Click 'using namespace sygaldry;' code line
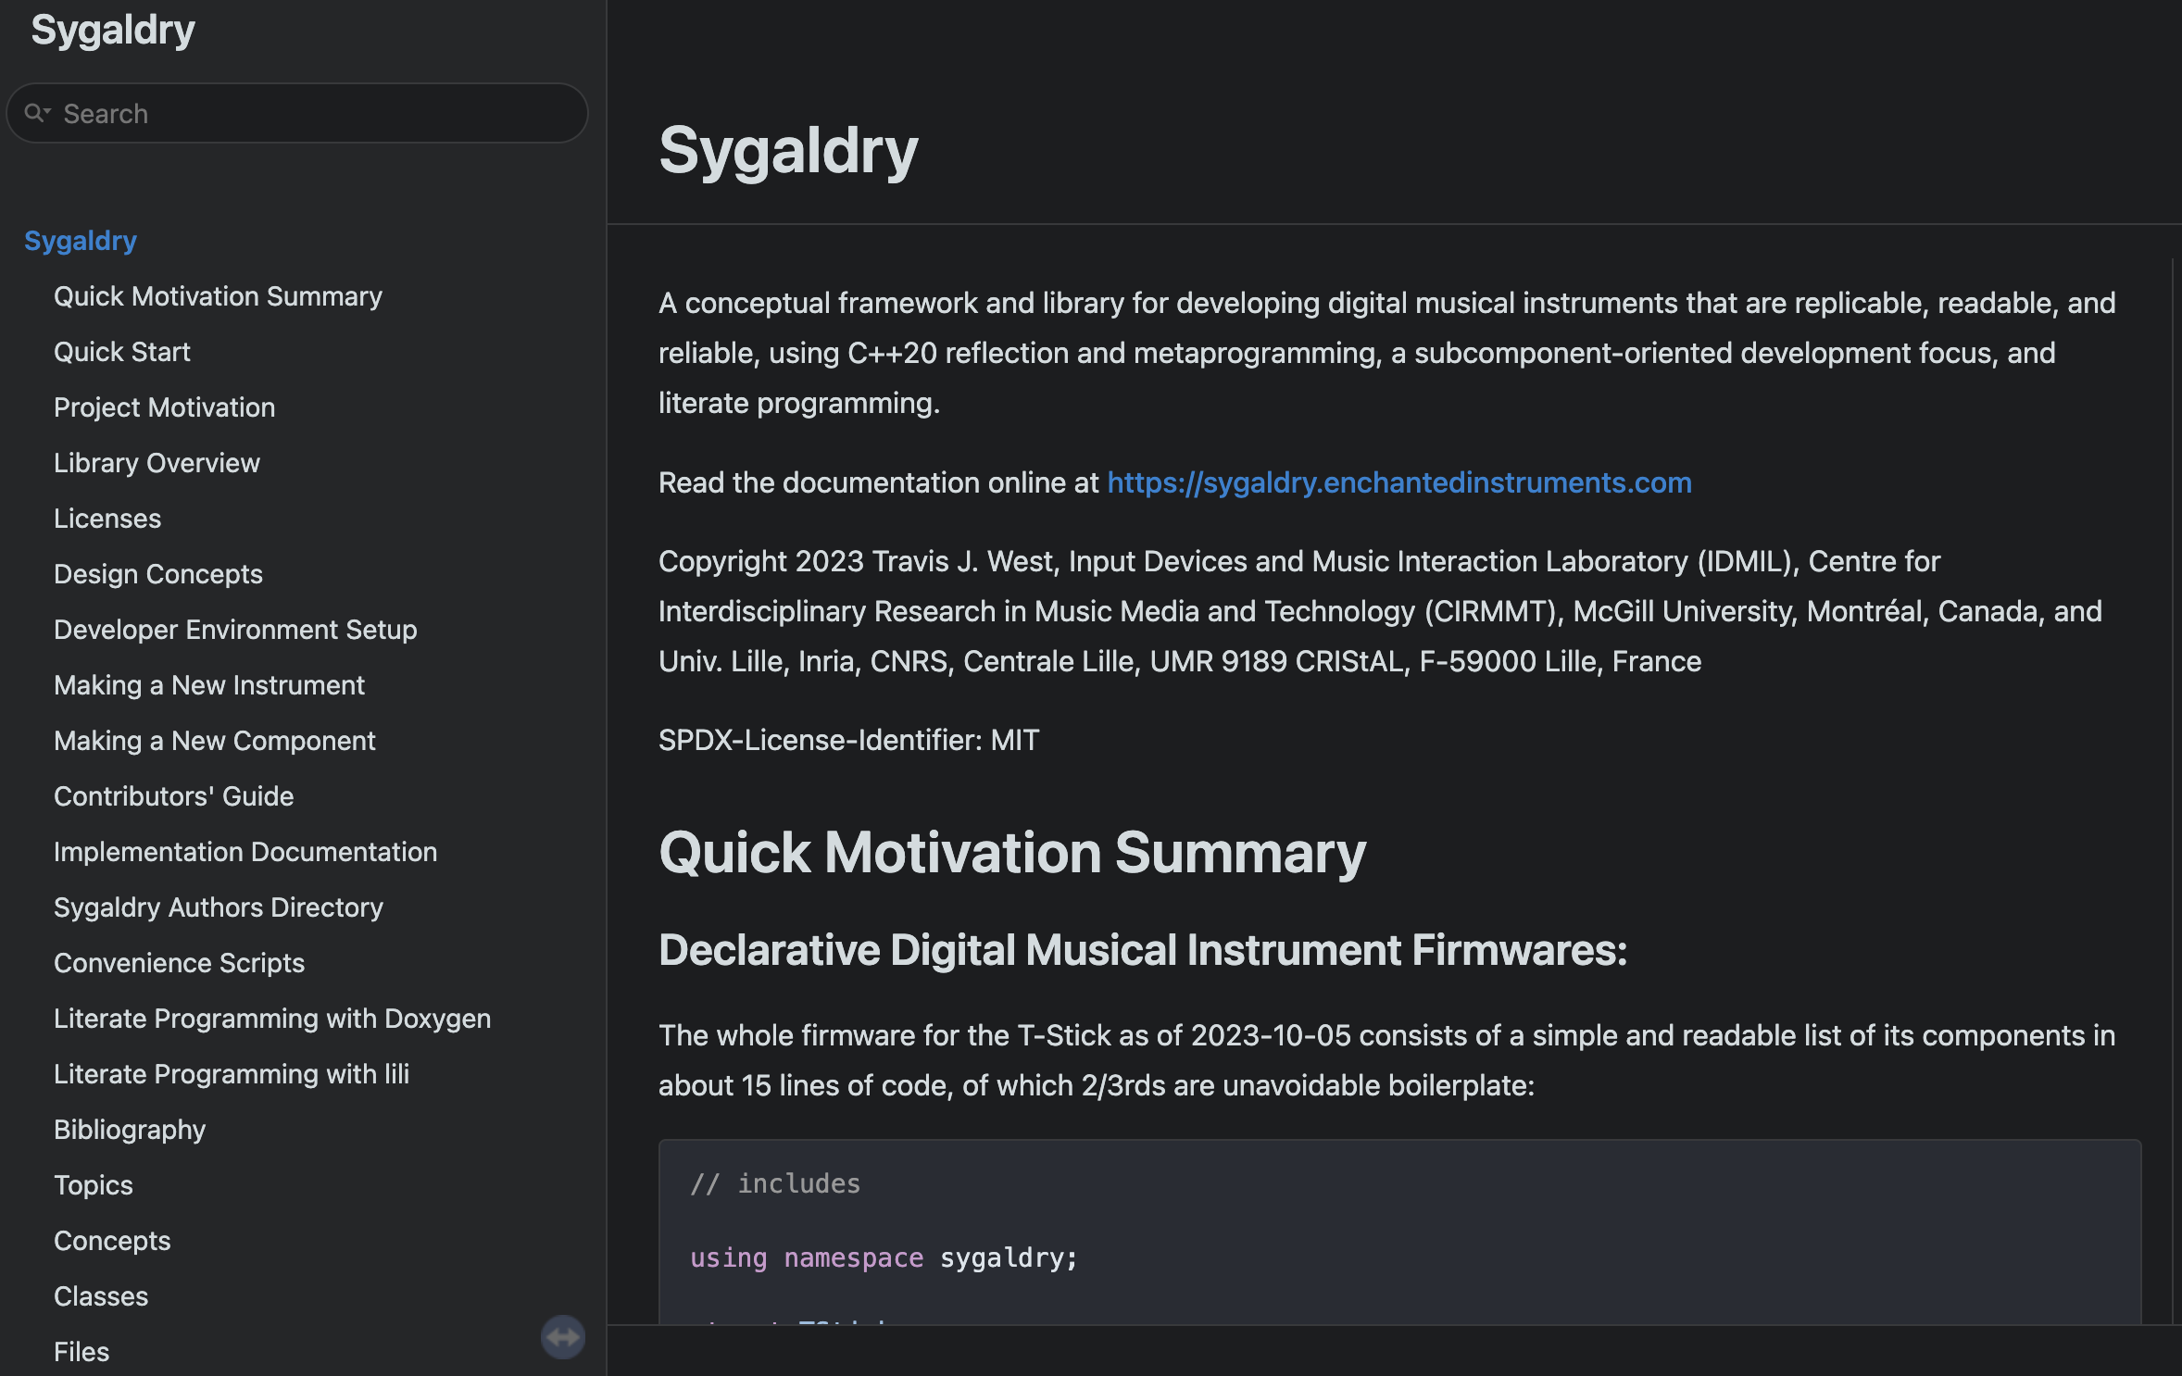This screenshot has height=1376, width=2182. (x=884, y=1257)
